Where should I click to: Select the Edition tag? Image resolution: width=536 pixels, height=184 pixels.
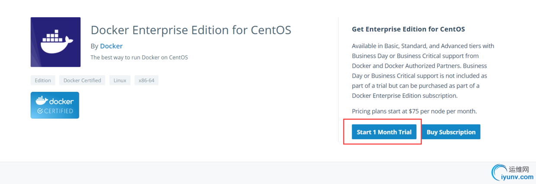pyautogui.click(x=43, y=80)
